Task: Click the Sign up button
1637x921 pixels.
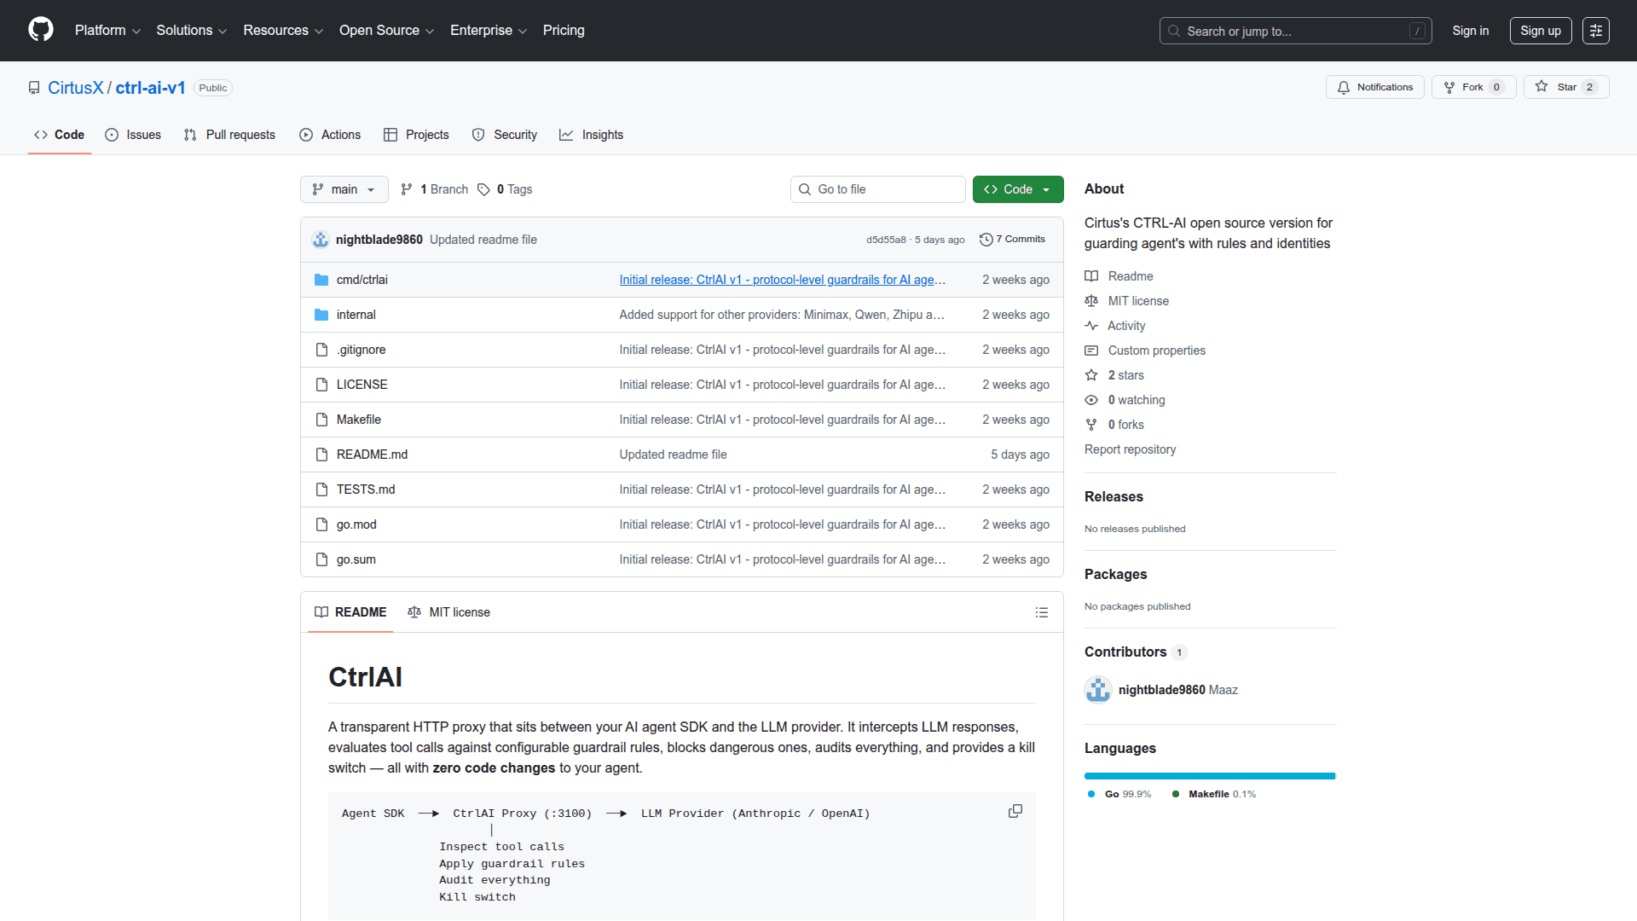Action: click(1540, 31)
